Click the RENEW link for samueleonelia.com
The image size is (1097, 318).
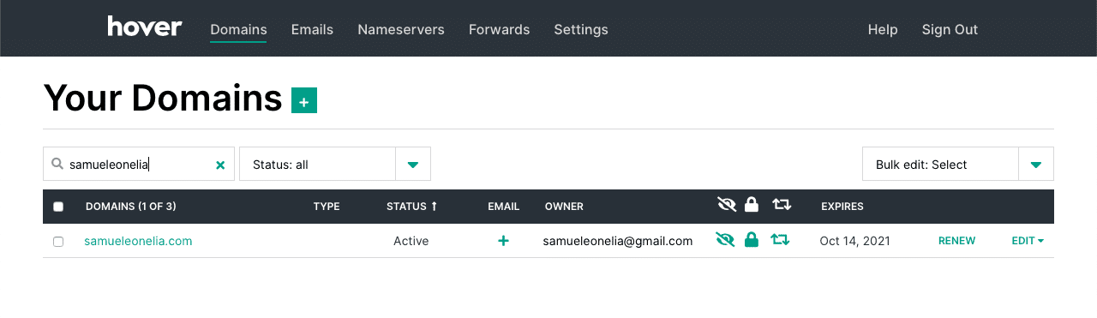(x=956, y=241)
